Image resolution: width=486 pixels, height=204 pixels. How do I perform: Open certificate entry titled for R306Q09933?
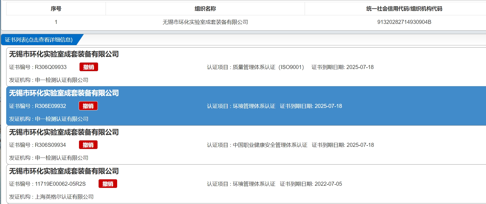64,54
